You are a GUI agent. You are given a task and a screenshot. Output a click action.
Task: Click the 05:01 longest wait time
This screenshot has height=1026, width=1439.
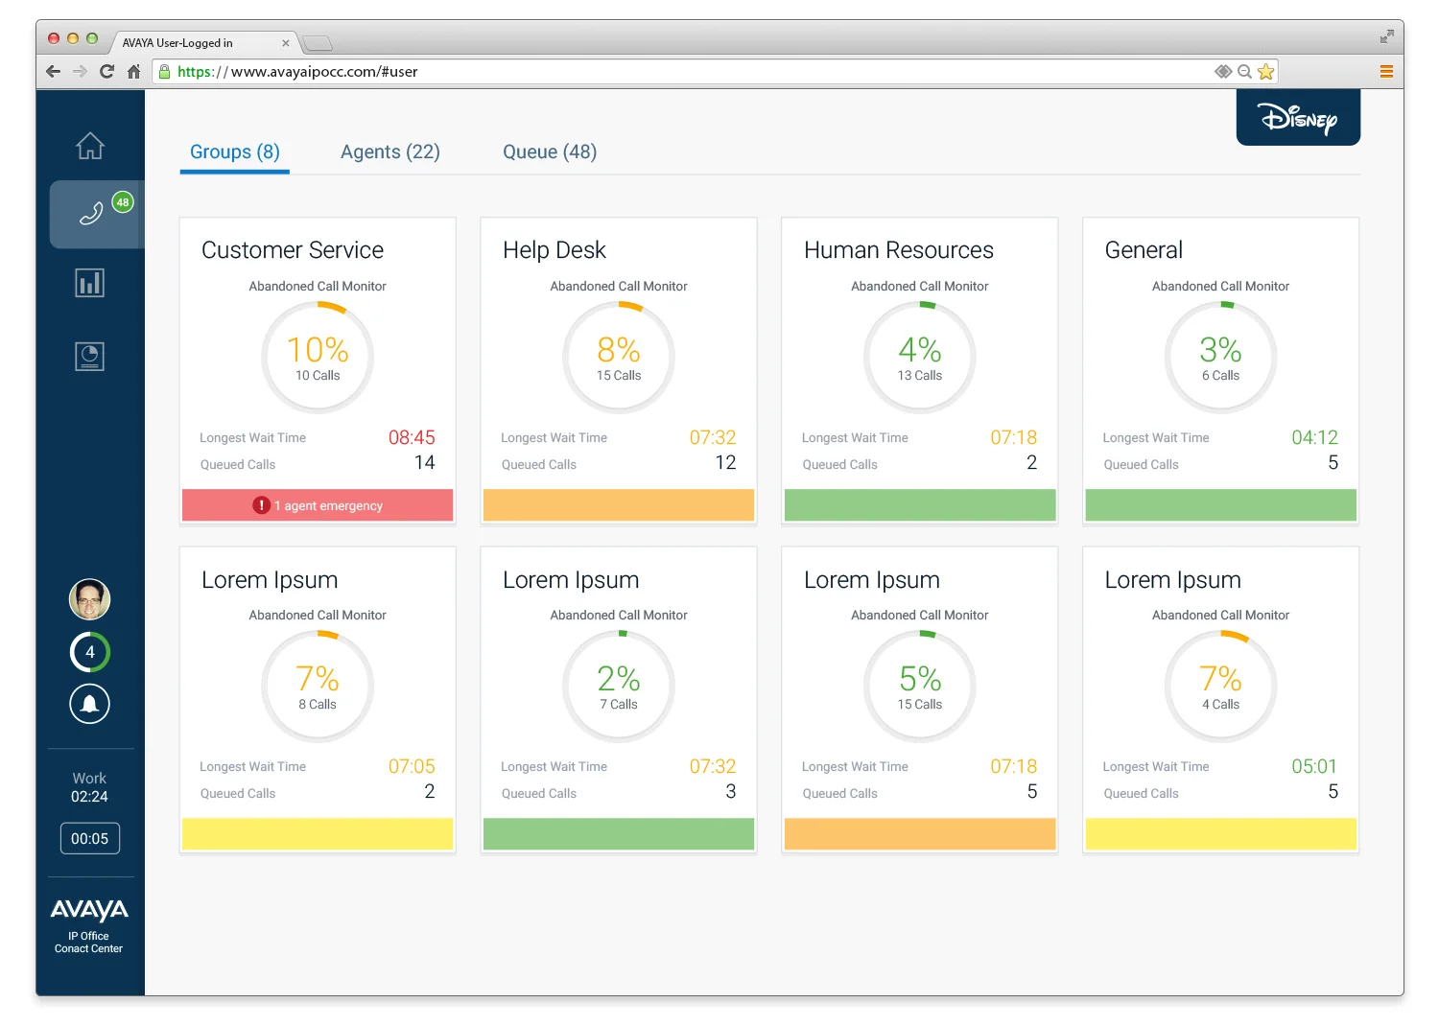coord(1314,766)
